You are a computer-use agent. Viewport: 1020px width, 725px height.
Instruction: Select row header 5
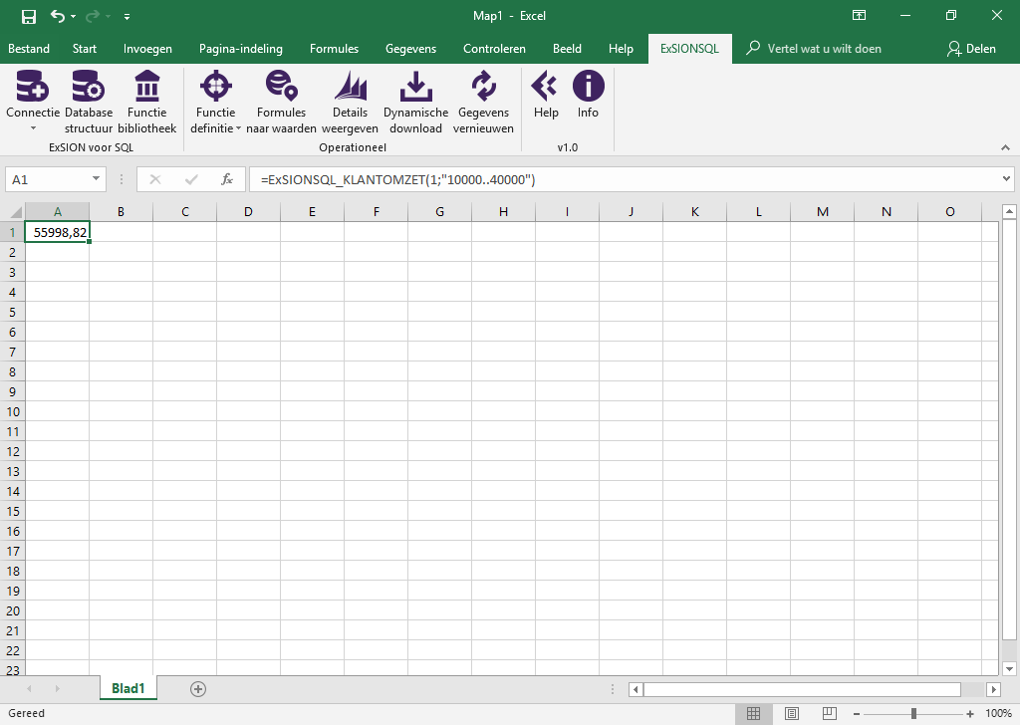tap(13, 312)
